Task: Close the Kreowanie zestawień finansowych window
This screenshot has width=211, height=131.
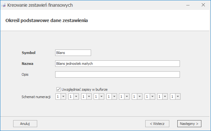Action: point(203,5)
